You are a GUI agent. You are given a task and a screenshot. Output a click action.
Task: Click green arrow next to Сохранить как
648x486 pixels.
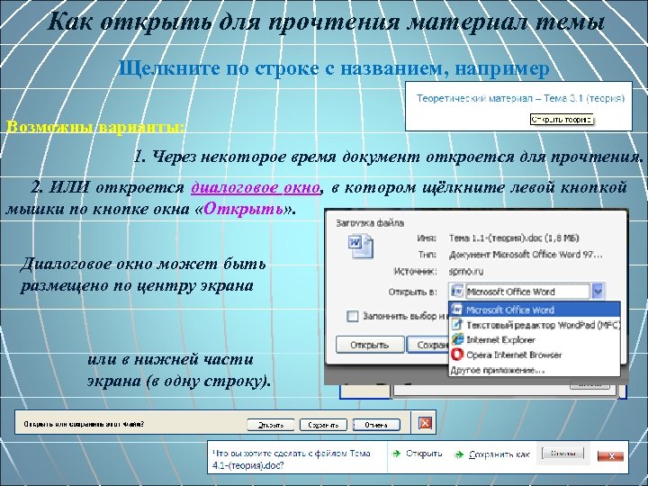pyautogui.click(x=459, y=454)
